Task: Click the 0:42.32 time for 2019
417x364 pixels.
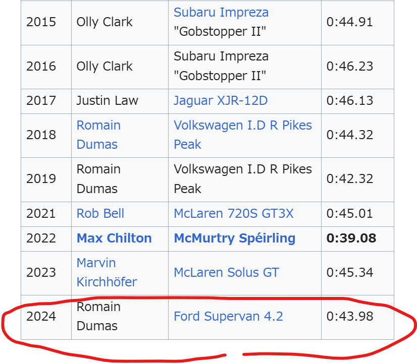Action: 349,179
